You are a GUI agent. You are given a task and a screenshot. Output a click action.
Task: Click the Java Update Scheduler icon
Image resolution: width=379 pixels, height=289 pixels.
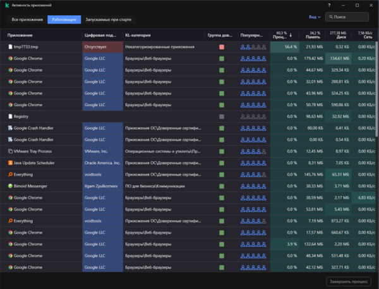click(10, 163)
